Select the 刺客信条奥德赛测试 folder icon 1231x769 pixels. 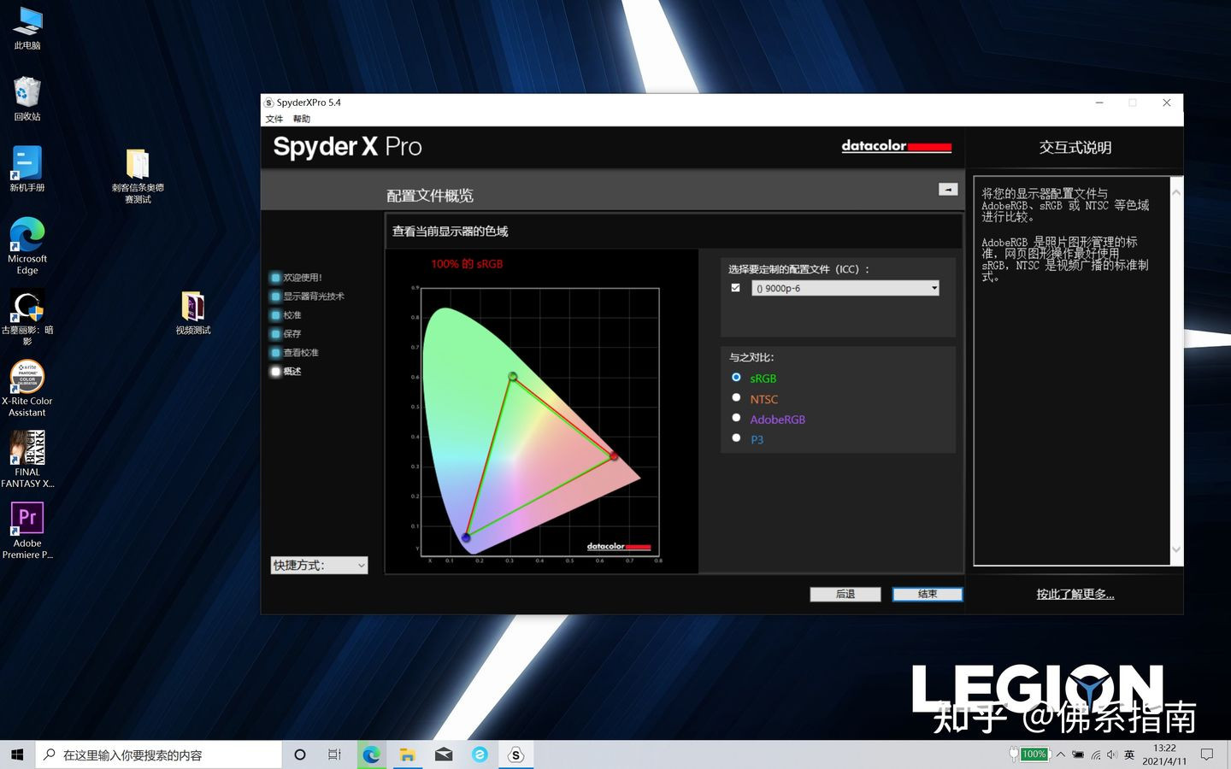point(138,176)
